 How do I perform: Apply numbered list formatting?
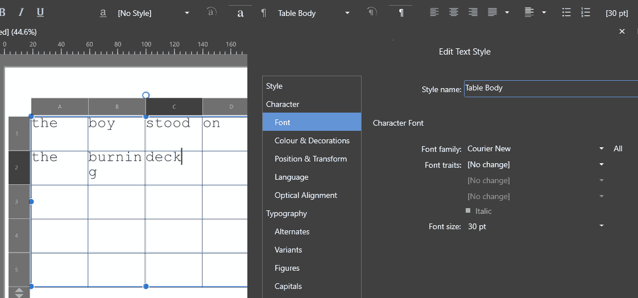tap(586, 13)
